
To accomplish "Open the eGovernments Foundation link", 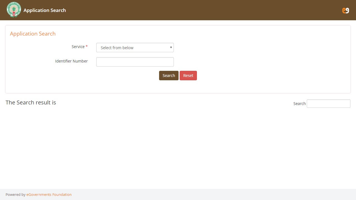I will 49,194.
